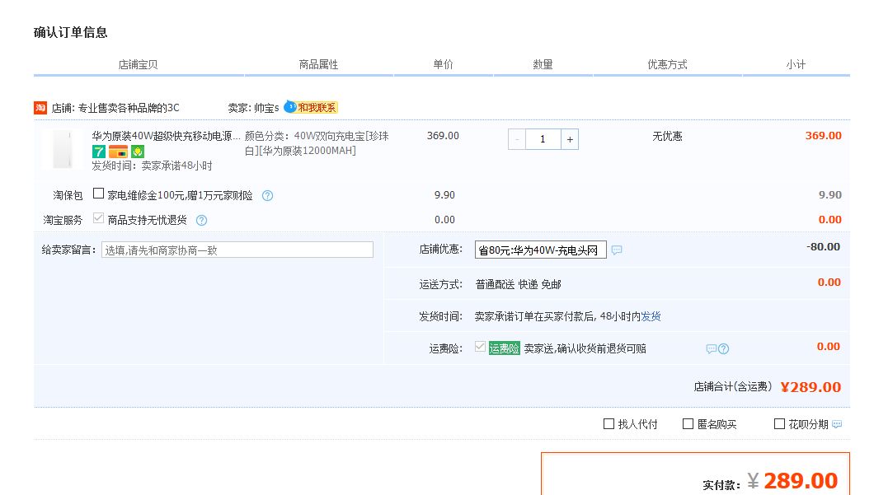
Task: Click the 数量 column header
Action: pos(543,64)
